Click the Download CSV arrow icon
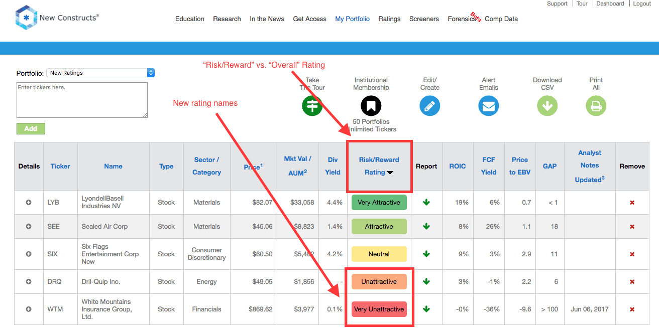This screenshot has width=659, height=328. point(547,106)
